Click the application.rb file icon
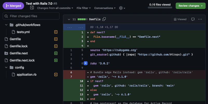 [x=13, y=75]
